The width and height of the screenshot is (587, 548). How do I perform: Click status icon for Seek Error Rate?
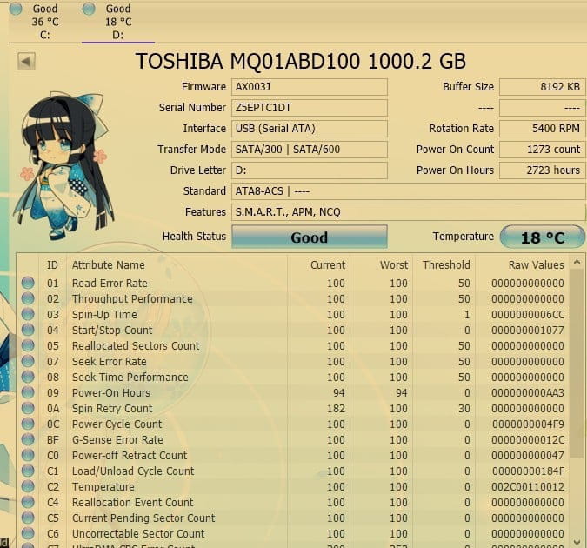[28, 361]
